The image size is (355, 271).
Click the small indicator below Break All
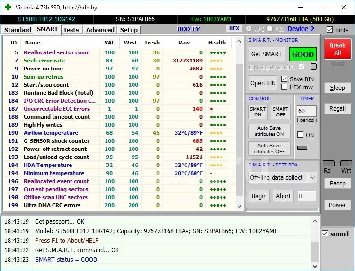337,64
